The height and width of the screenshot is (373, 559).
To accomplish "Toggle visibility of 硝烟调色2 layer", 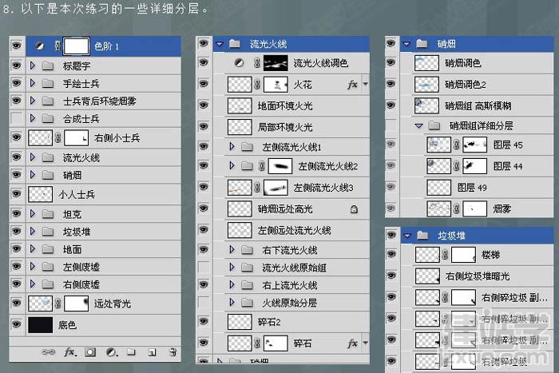I will click(x=391, y=84).
